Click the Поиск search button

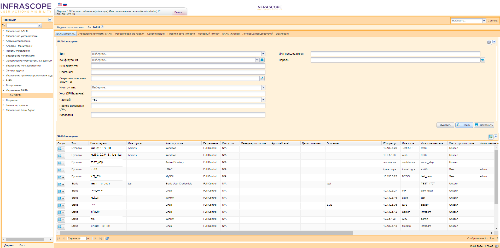click(x=464, y=125)
